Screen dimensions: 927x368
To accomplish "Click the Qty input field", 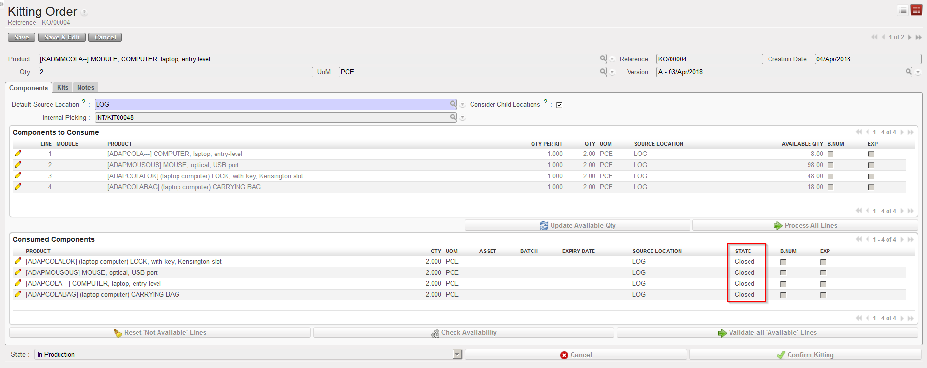I will [x=175, y=72].
